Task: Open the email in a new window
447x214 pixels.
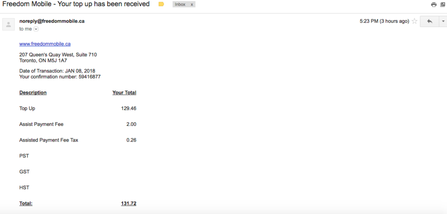Action: [x=443, y=4]
